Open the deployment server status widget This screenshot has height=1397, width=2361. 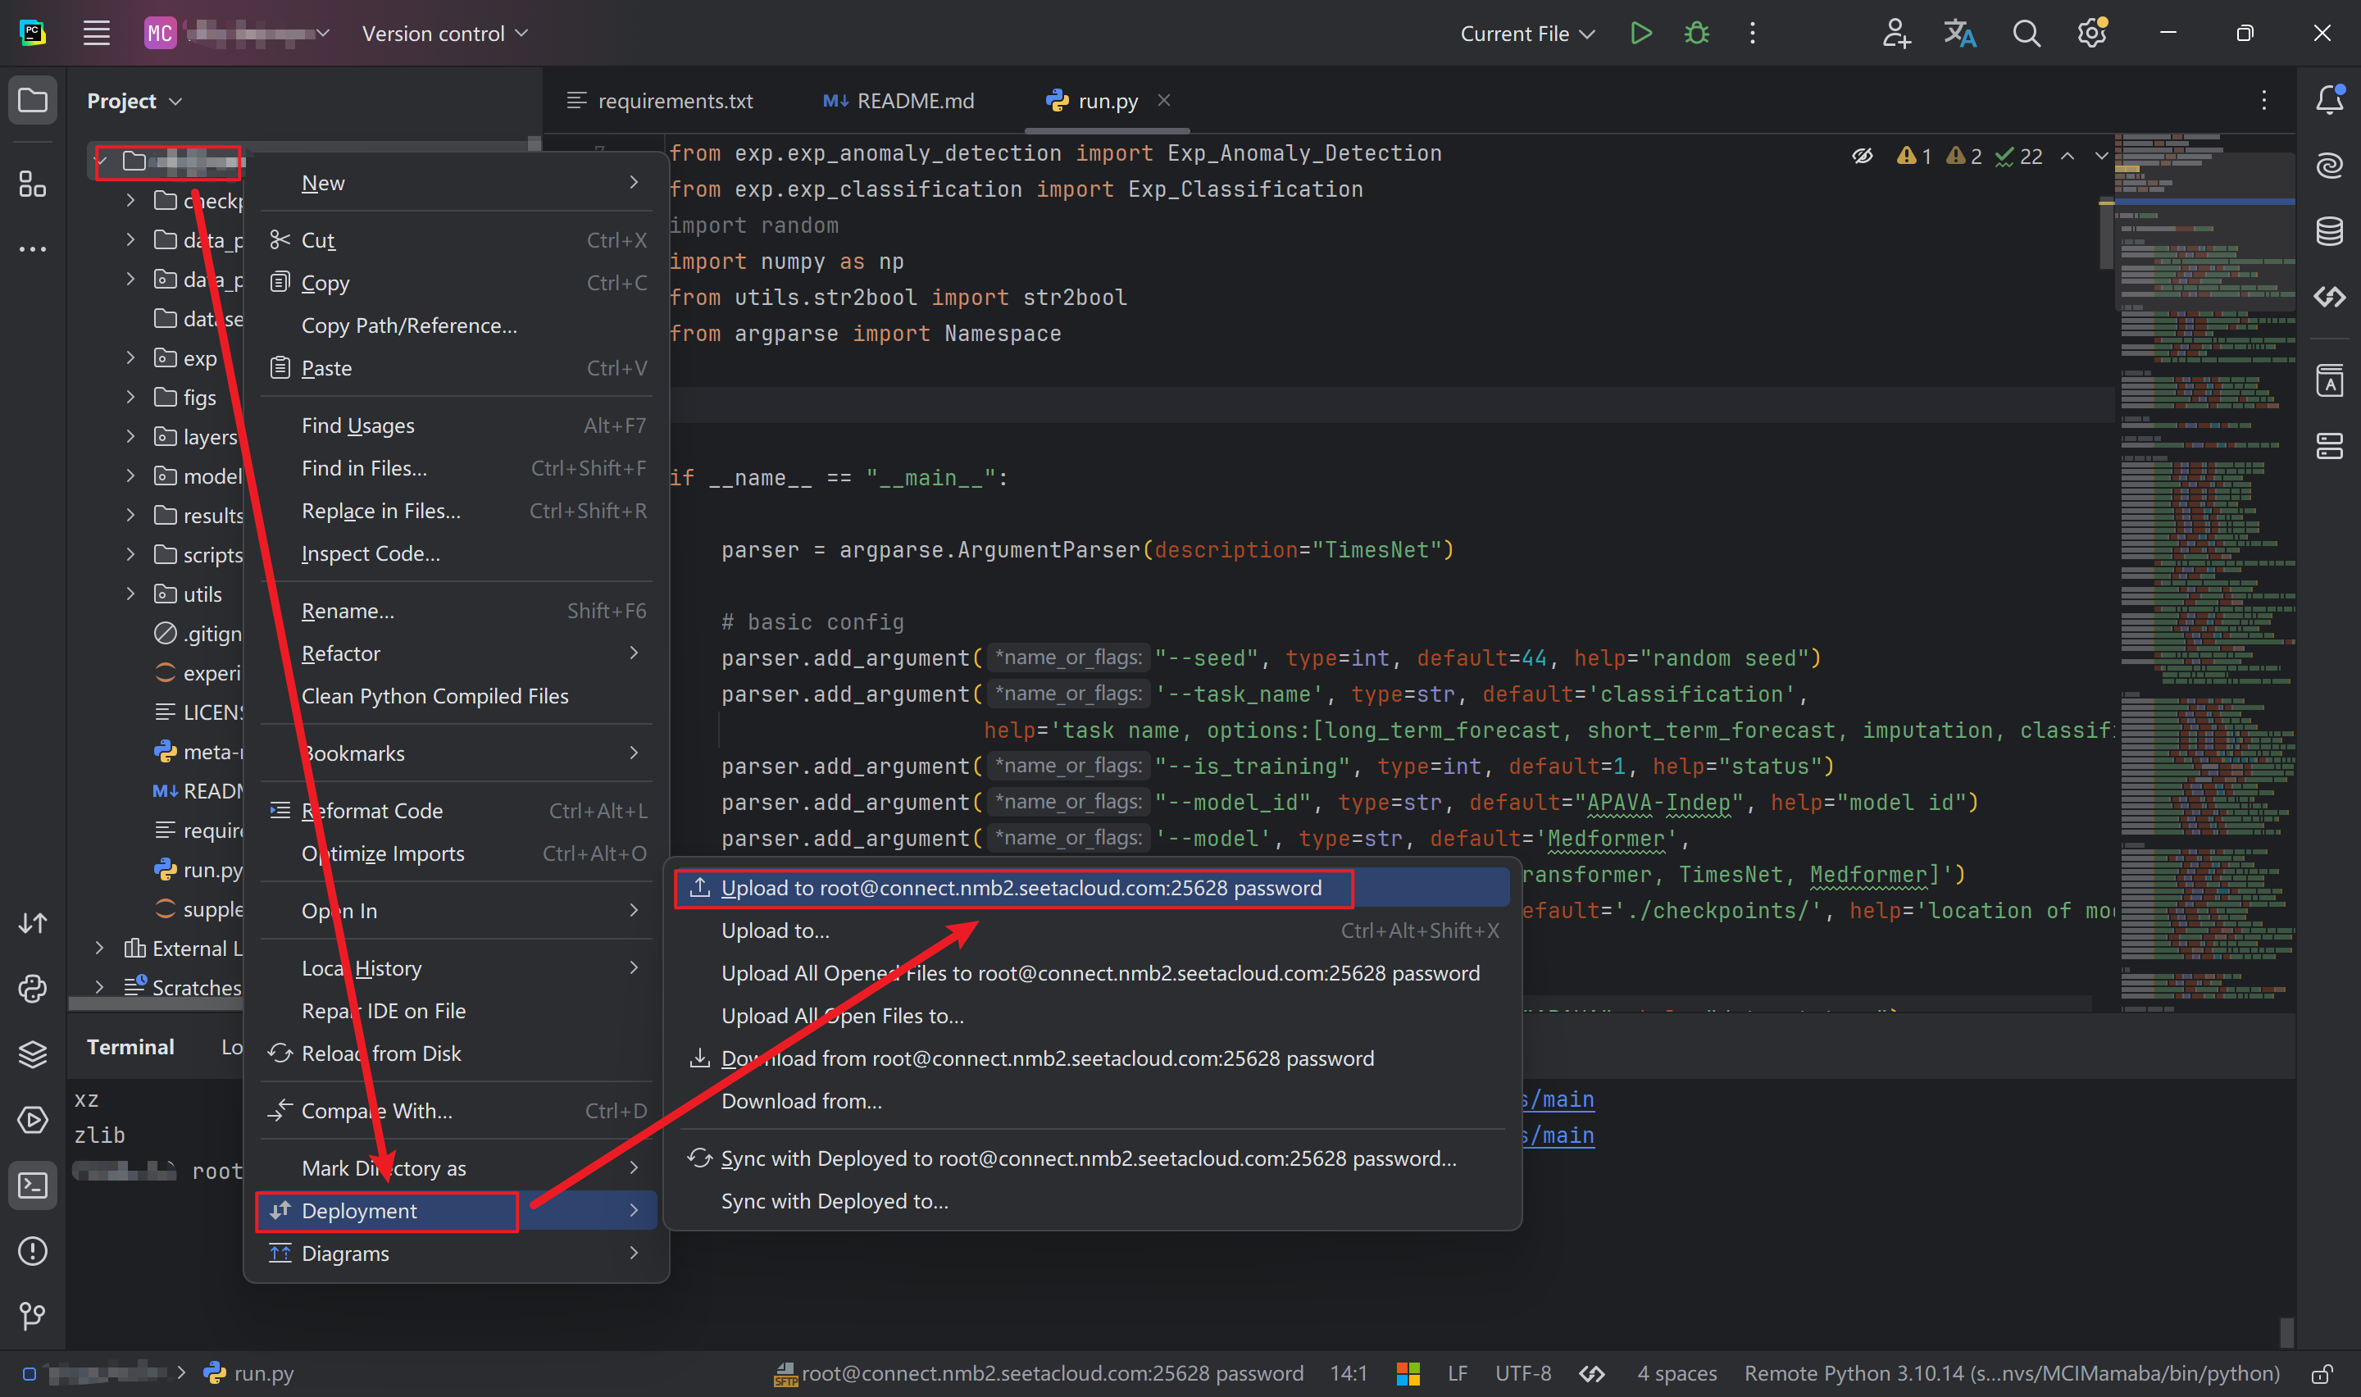click(x=1039, y=1373)
